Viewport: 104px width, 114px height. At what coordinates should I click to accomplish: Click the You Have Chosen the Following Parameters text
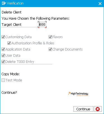click(x=36, y=19)
